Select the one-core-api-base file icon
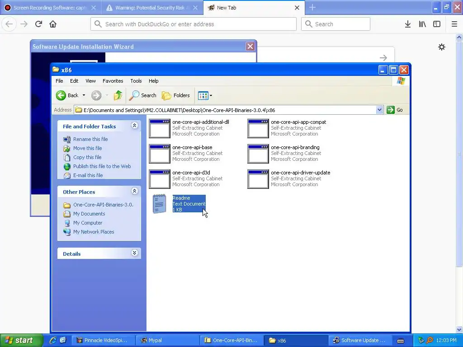 click(160, 154)
